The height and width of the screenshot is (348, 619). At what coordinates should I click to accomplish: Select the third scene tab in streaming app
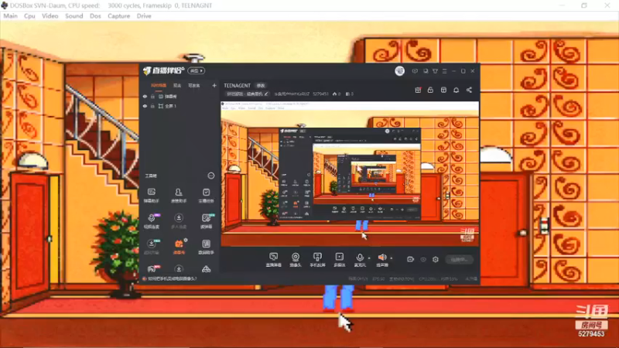(194, 85)
